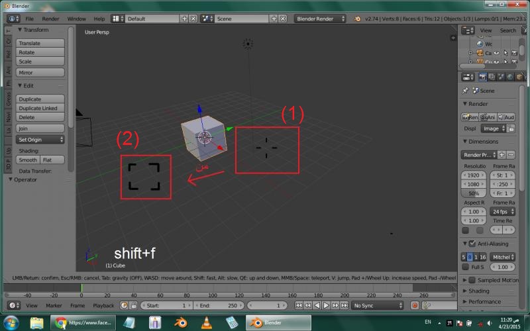The height and width of the screenshot is (331, 530).
Task: Remove the current Scene with X
Action: 283,19
